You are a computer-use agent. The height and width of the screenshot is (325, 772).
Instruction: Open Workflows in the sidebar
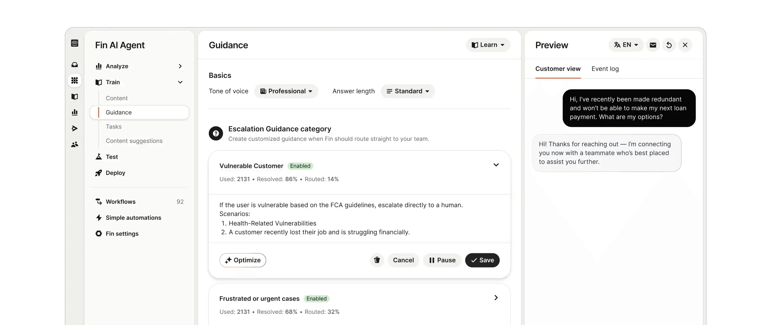click(x=139, y=202)
